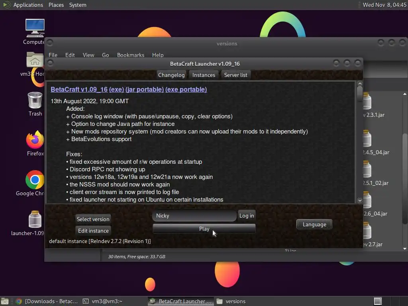
Task: Click changelog scrollbar up arrow
Action: click(x=360, y=84)
